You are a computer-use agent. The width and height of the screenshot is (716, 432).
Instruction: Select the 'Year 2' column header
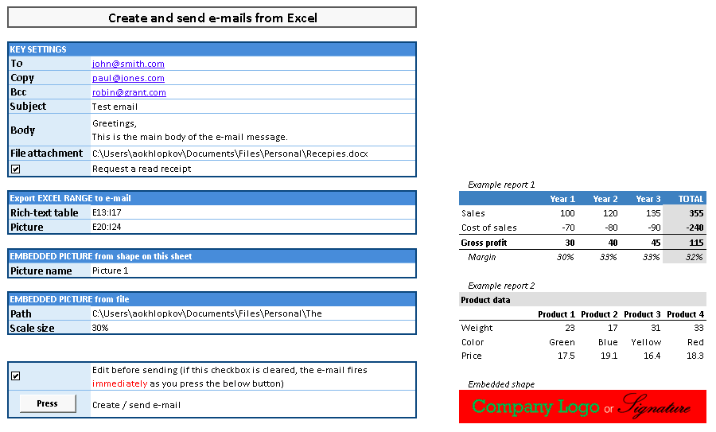click(605, 199)
